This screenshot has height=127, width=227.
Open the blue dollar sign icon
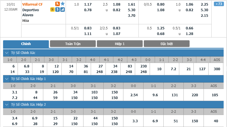[x=58, y=10]
